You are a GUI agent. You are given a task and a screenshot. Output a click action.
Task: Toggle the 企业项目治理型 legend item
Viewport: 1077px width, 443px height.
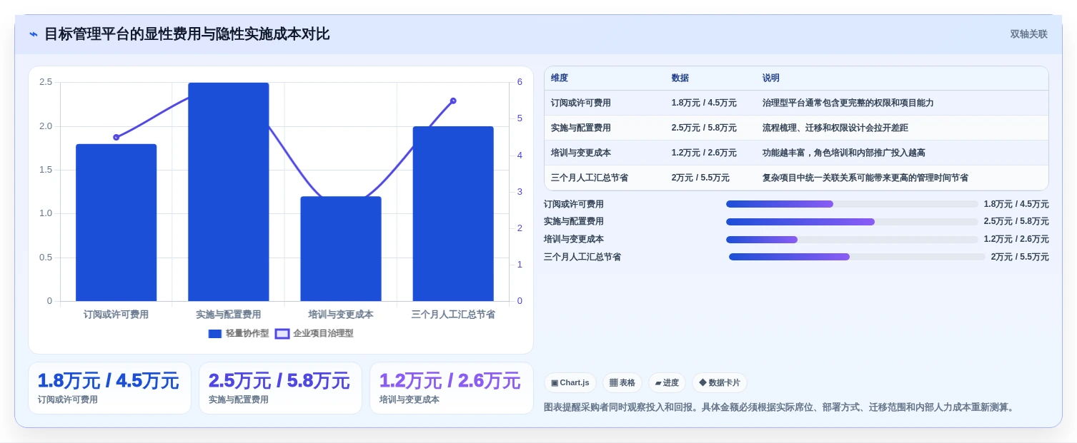point(314,333)
